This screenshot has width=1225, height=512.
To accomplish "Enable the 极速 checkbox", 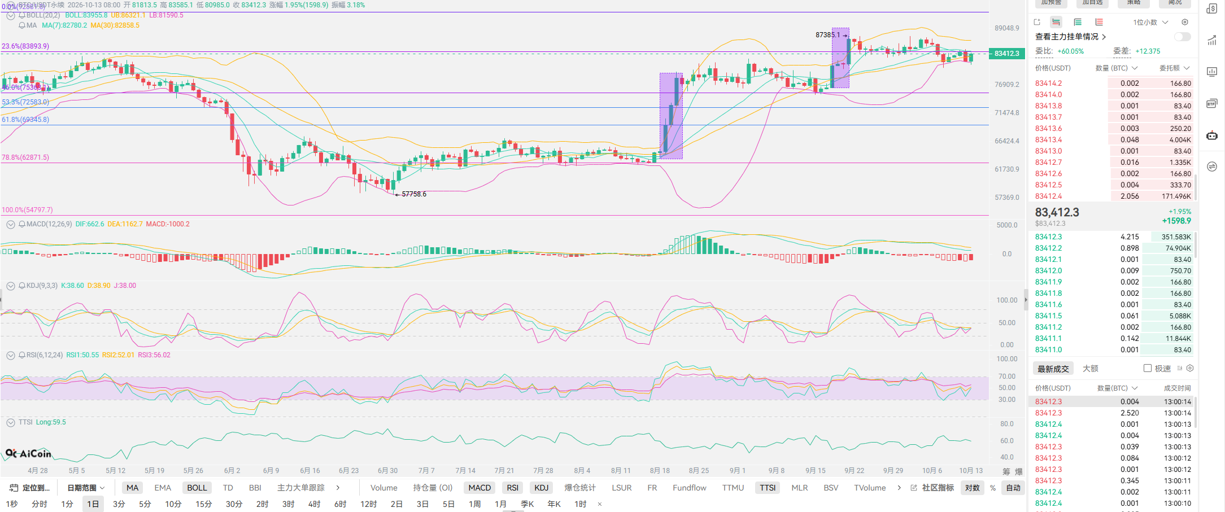I will pyautogui.click(x=1148, y=368).
